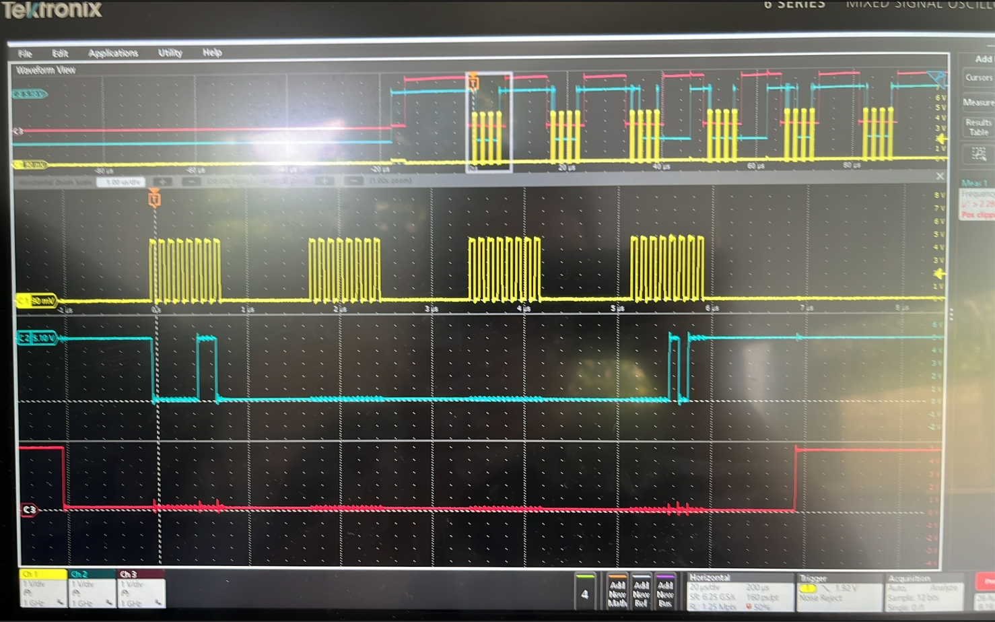Select the yellow C1 handle in overview waveform
The width and height of the screenshot is (995, 622).
click(30, 164)
